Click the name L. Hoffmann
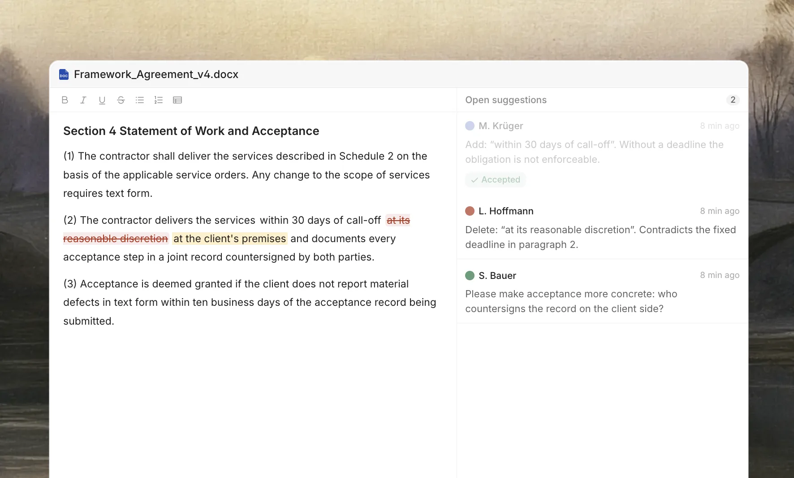 tap(506, 211)
